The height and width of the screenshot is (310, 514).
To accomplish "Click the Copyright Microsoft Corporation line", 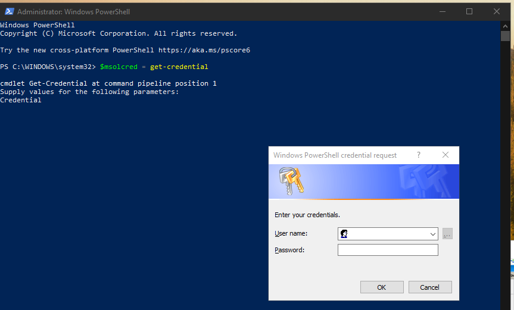I will [119, 33].
